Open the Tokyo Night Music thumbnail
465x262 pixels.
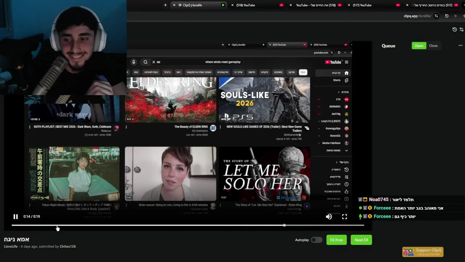click(x=74, y=174)
